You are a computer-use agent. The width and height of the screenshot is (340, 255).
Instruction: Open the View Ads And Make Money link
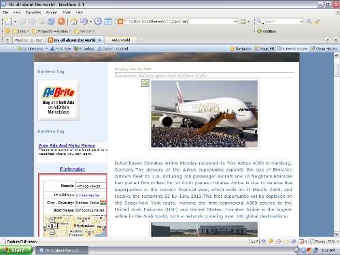click(x=67, y=146)
